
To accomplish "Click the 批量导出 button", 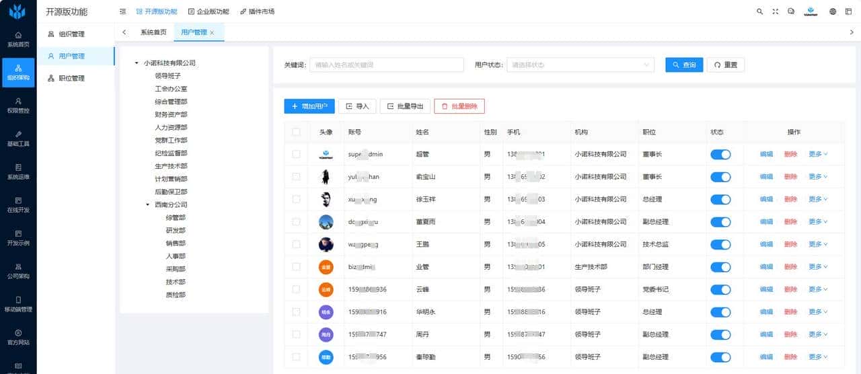I will pos(405,106).
